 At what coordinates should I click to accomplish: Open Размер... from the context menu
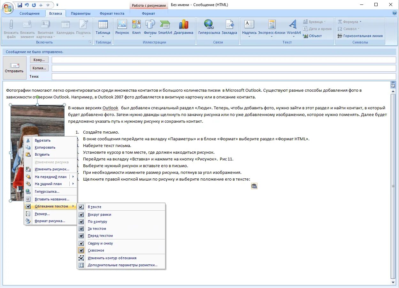pyautogui.click(x=51, y=214)
